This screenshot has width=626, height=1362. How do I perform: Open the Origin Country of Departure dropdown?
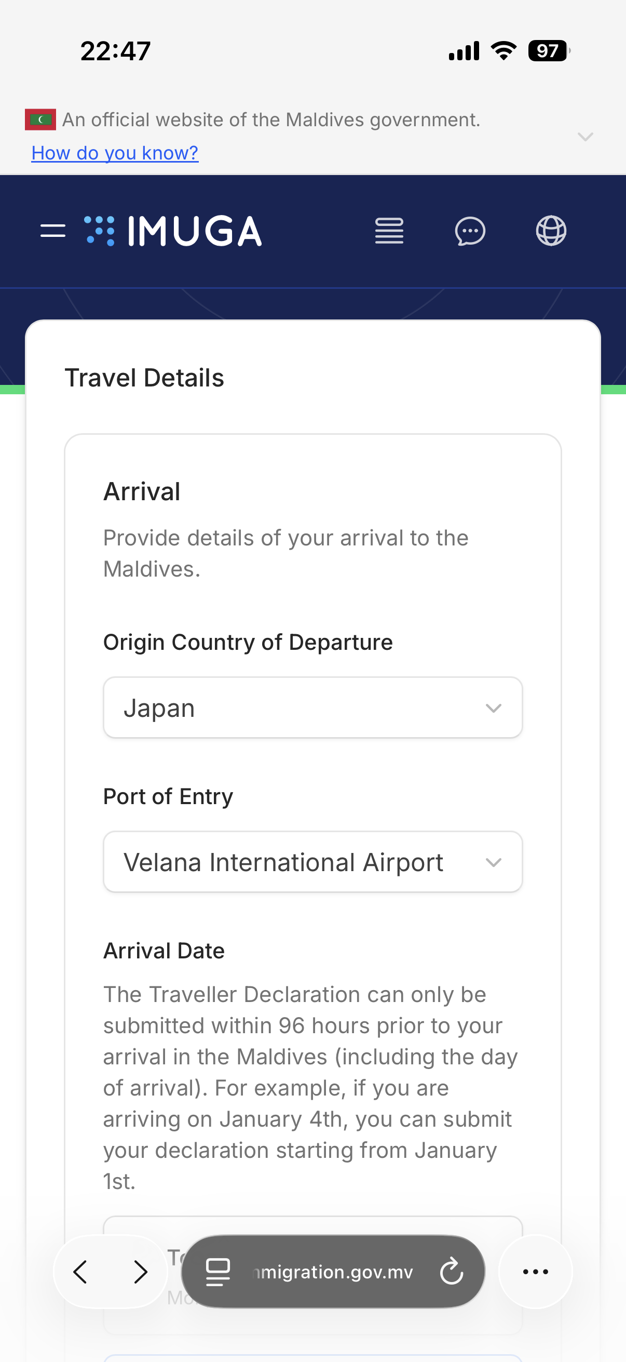(312, 707)
